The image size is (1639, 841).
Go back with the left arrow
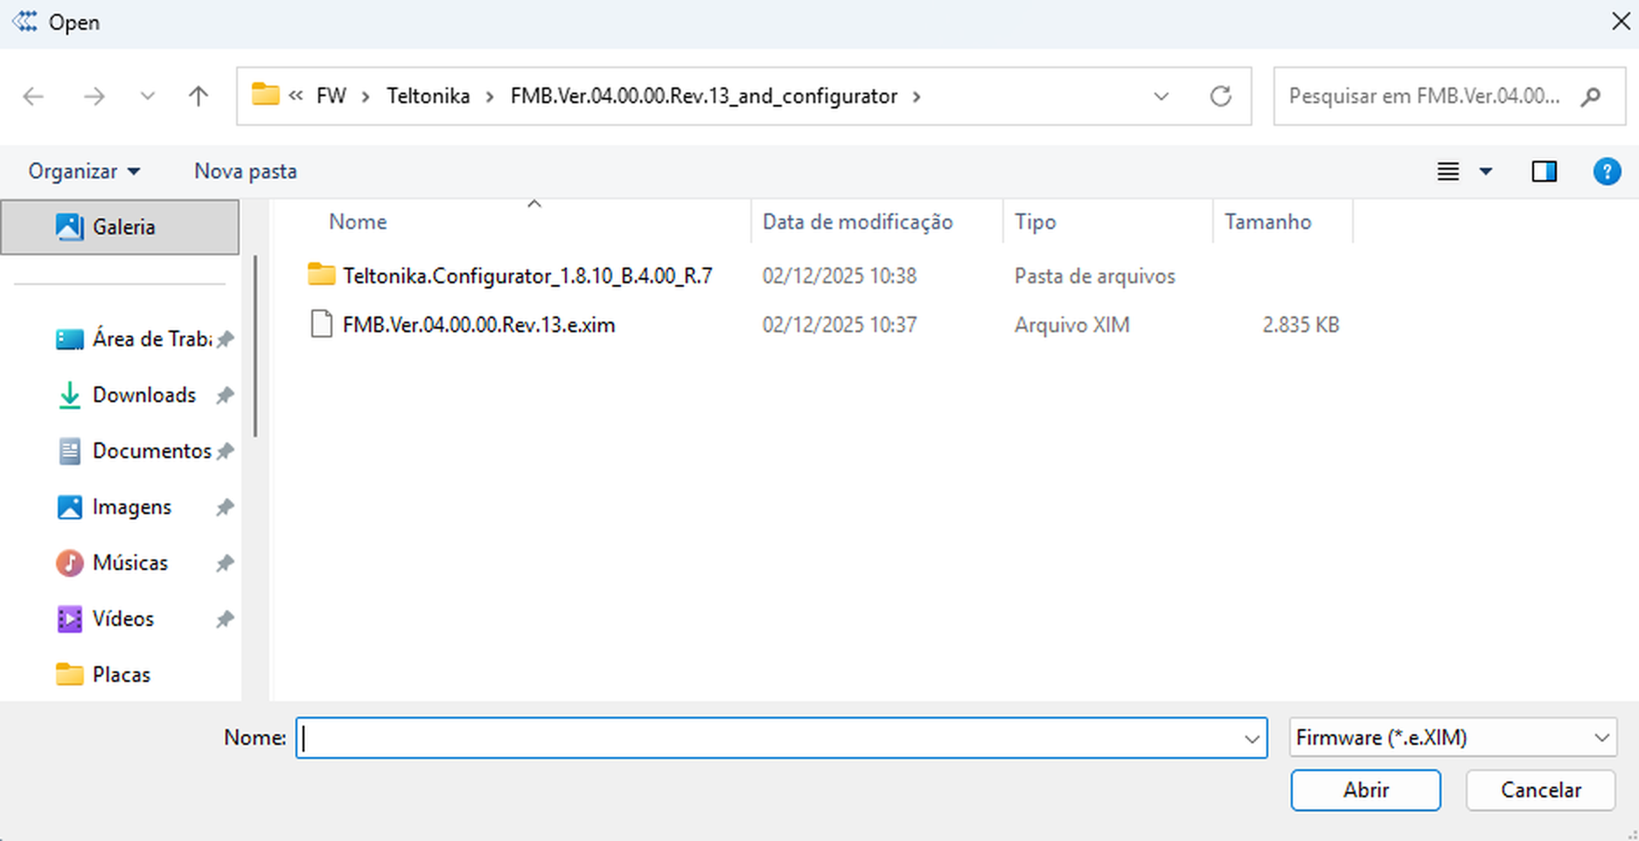point(33,96)
